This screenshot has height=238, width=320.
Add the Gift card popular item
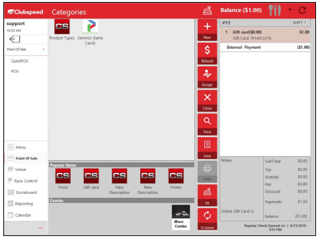[91, 179]
